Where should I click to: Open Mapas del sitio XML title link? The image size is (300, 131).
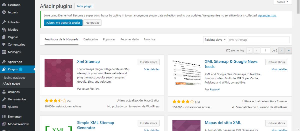pos(223,123)
